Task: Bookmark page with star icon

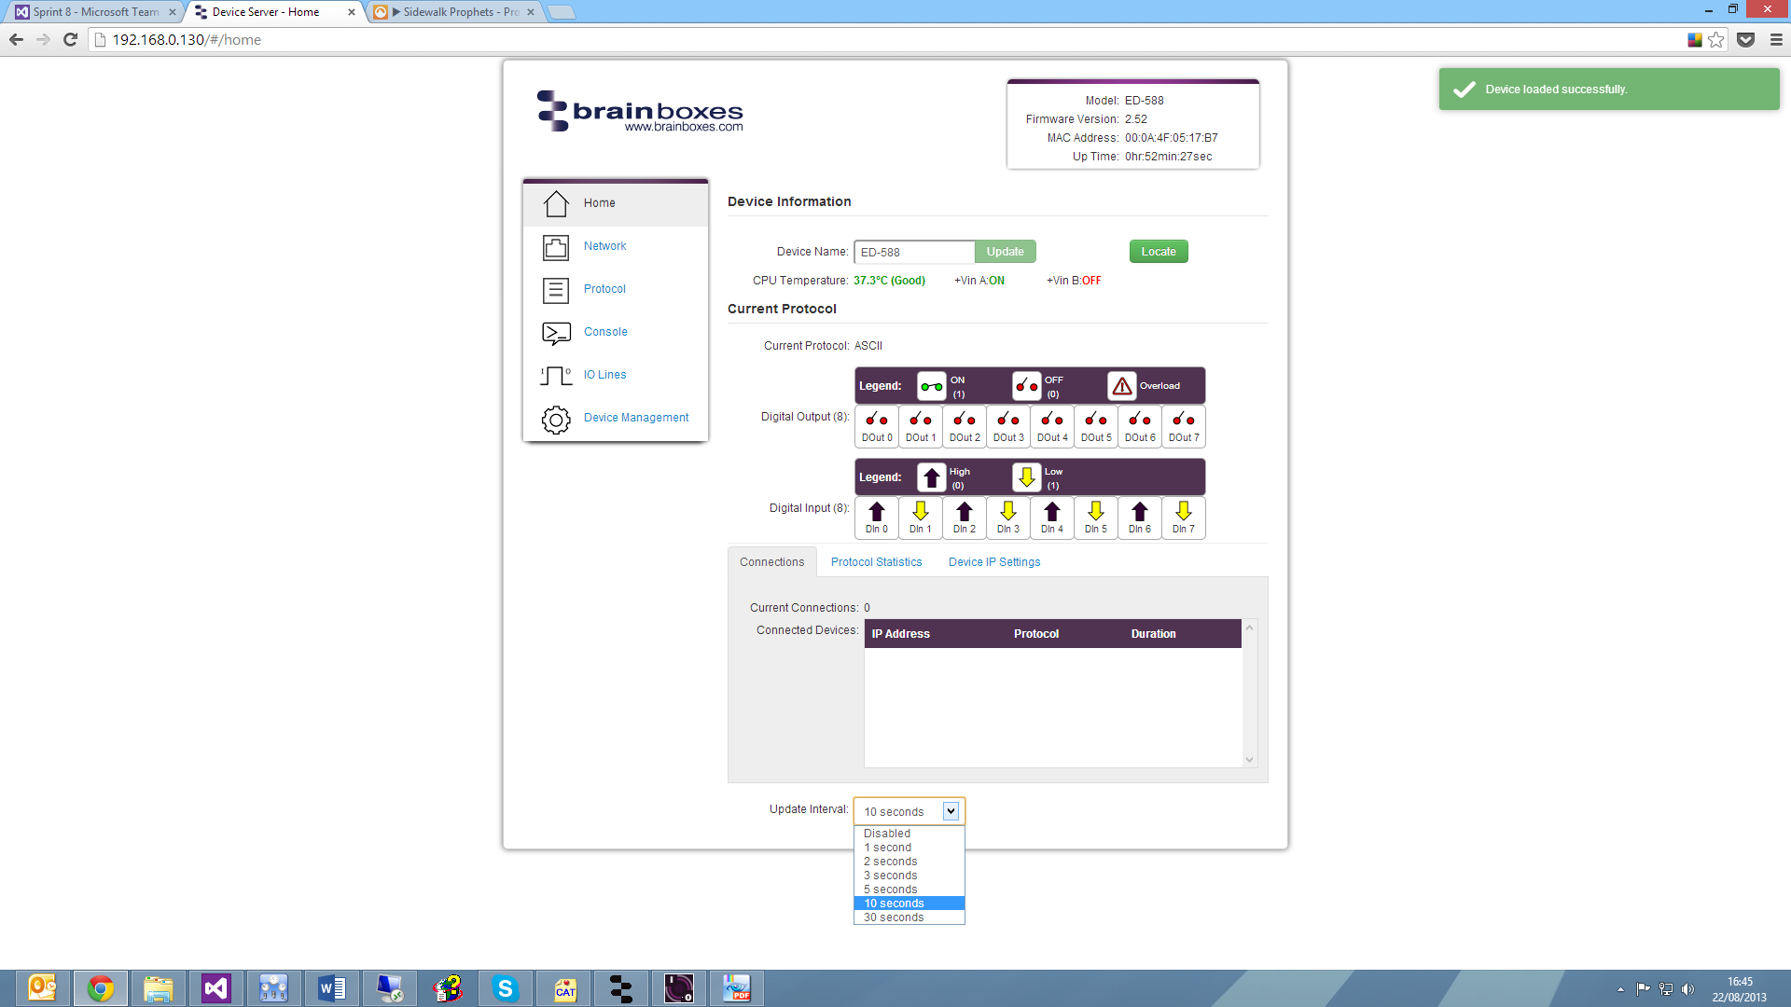Action: (1716, 40)
